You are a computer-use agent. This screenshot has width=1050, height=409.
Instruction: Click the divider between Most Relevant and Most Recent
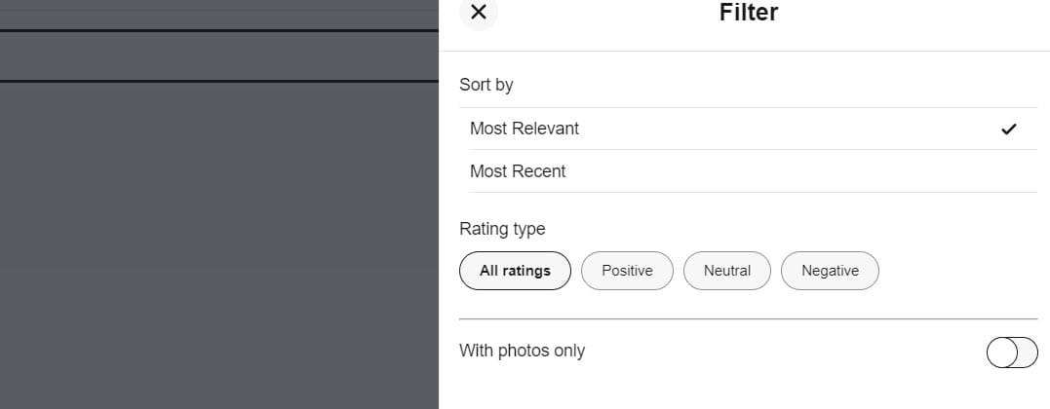(x=753, y=150)
